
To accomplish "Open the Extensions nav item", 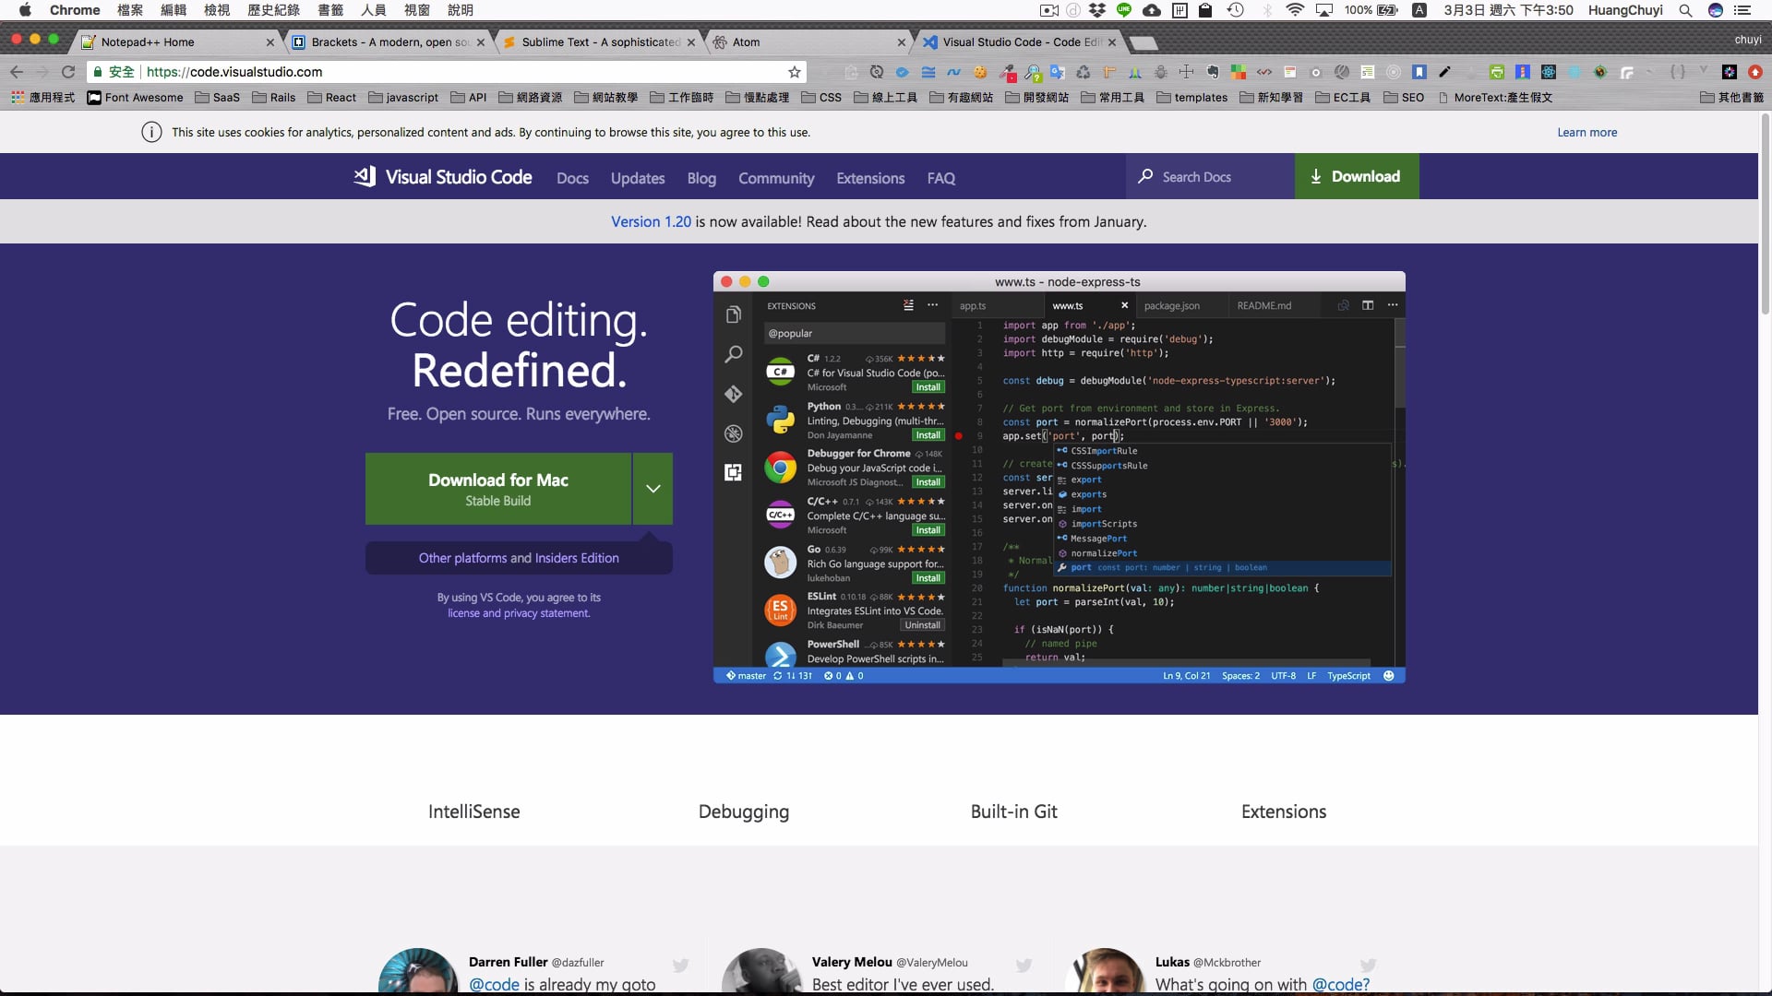I will point(869,178).
